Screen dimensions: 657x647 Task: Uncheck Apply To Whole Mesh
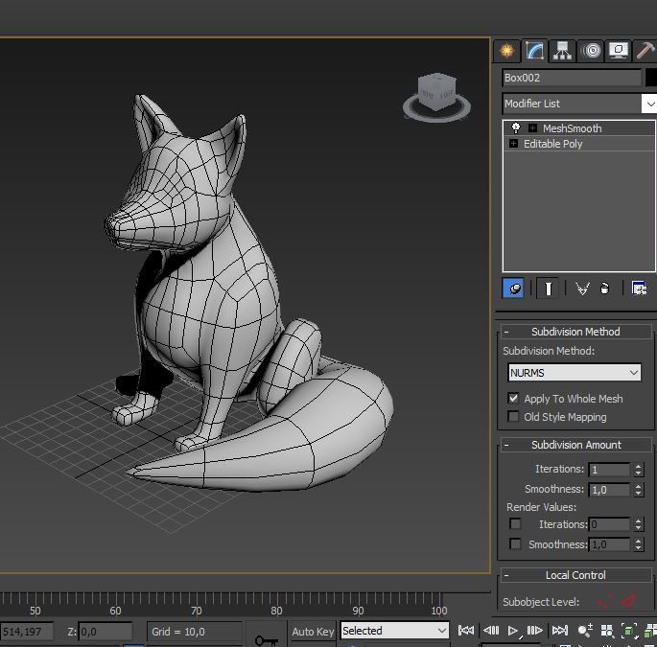pos(514,399)
